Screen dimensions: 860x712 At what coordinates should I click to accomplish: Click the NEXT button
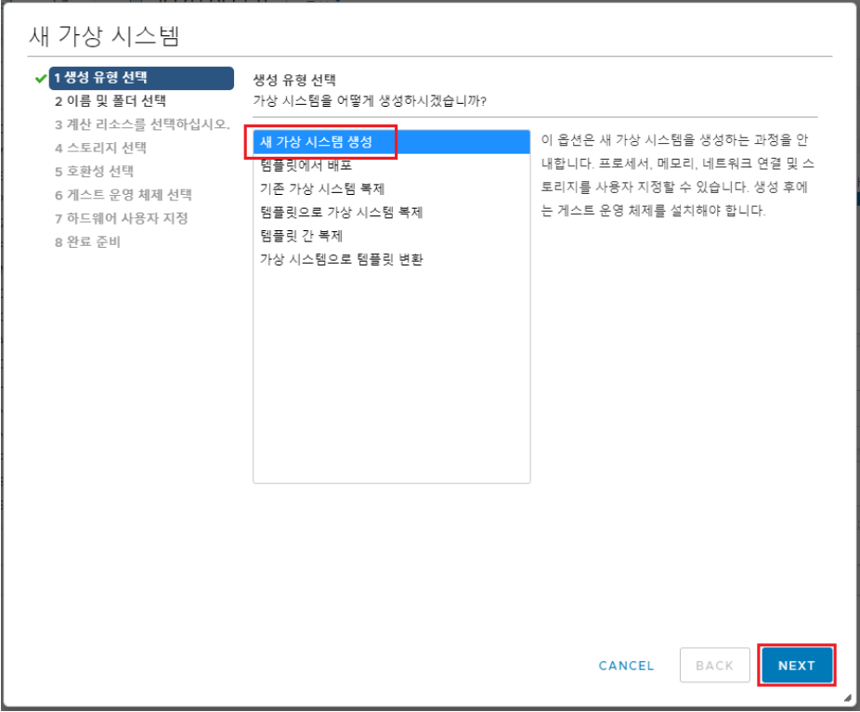pos(796,665)
